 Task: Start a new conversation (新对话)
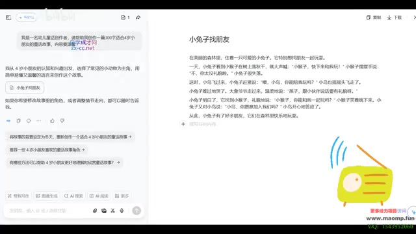point(26,18)
